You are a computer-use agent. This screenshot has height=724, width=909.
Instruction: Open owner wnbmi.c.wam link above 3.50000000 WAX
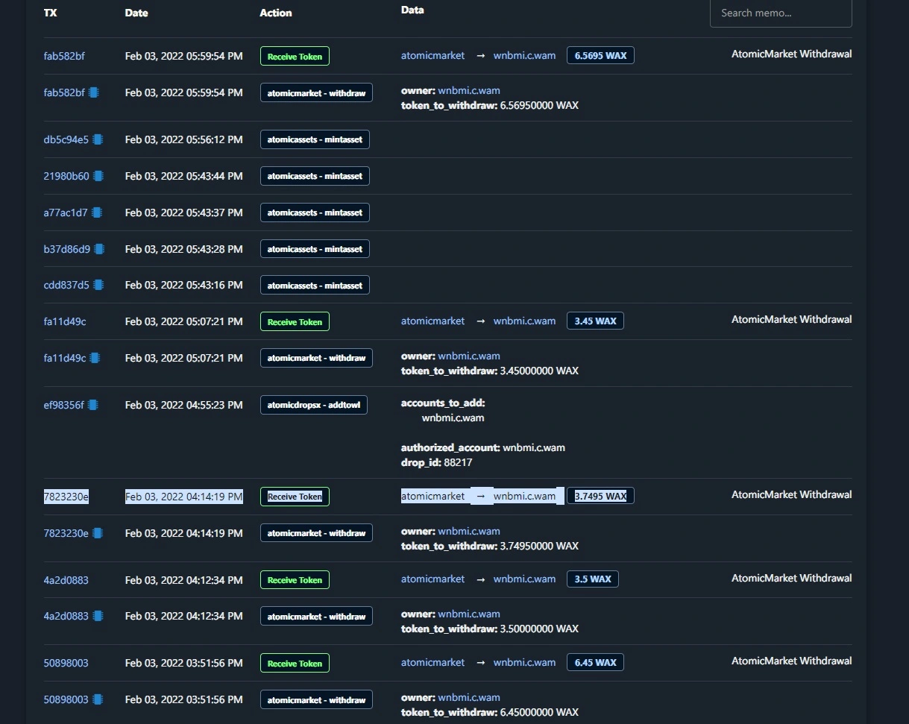pos(469,614)
